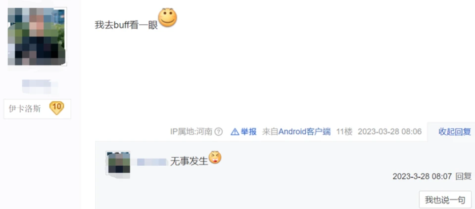This screenshot has width=475, height=209.
Task: Click the post text 我去buff看一眼
Action: coord(126,25)
